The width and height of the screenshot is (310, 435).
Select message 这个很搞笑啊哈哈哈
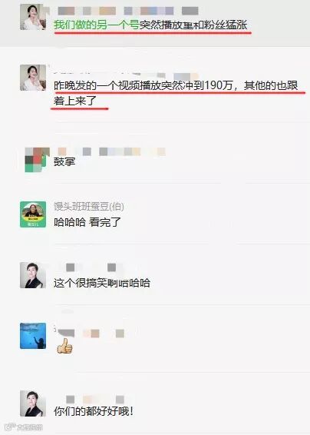coord(102,283)
